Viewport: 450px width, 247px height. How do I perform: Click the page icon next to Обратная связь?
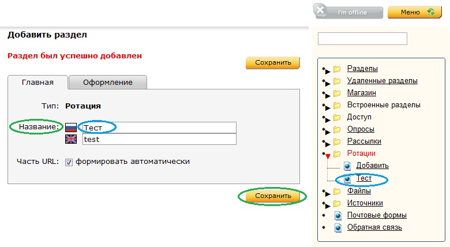pyautogui.click(x=338, y=227)
